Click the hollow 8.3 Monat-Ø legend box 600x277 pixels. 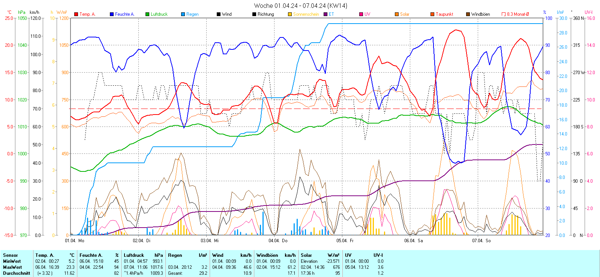click(x=504, y=14)
